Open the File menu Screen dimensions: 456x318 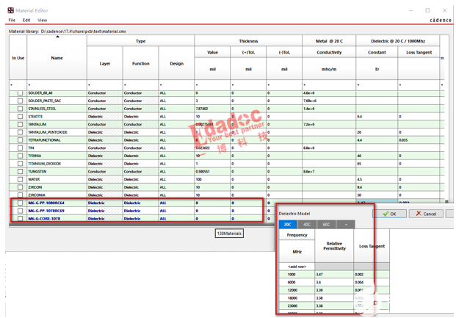click(12, 20)
